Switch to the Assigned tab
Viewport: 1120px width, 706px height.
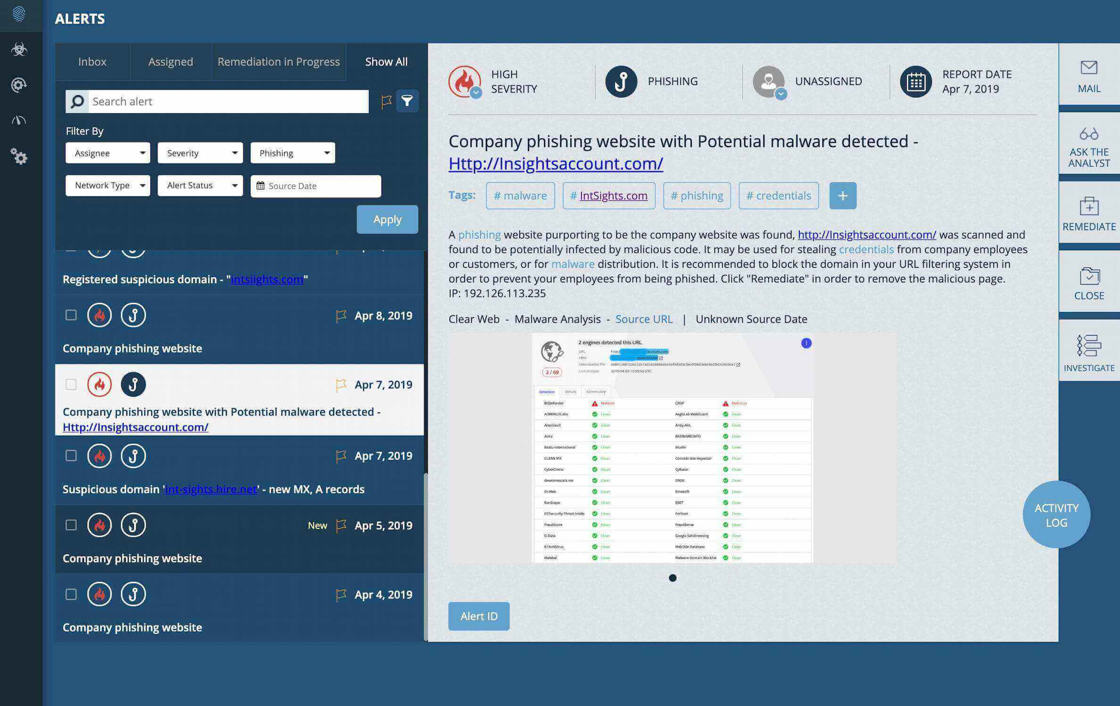point(170,61)
